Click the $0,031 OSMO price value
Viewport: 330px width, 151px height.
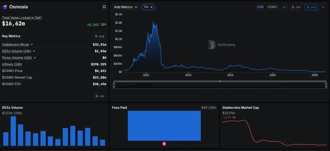(x=100, y=71)
